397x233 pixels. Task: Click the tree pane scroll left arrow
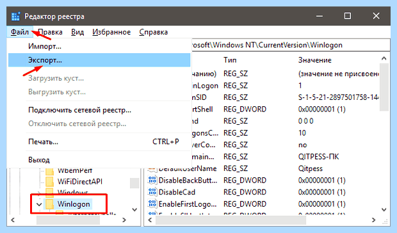[x=13, y=220]
